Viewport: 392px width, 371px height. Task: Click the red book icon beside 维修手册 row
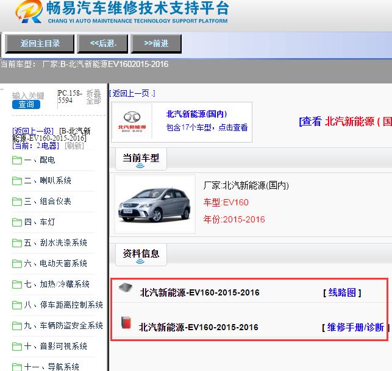126,322
